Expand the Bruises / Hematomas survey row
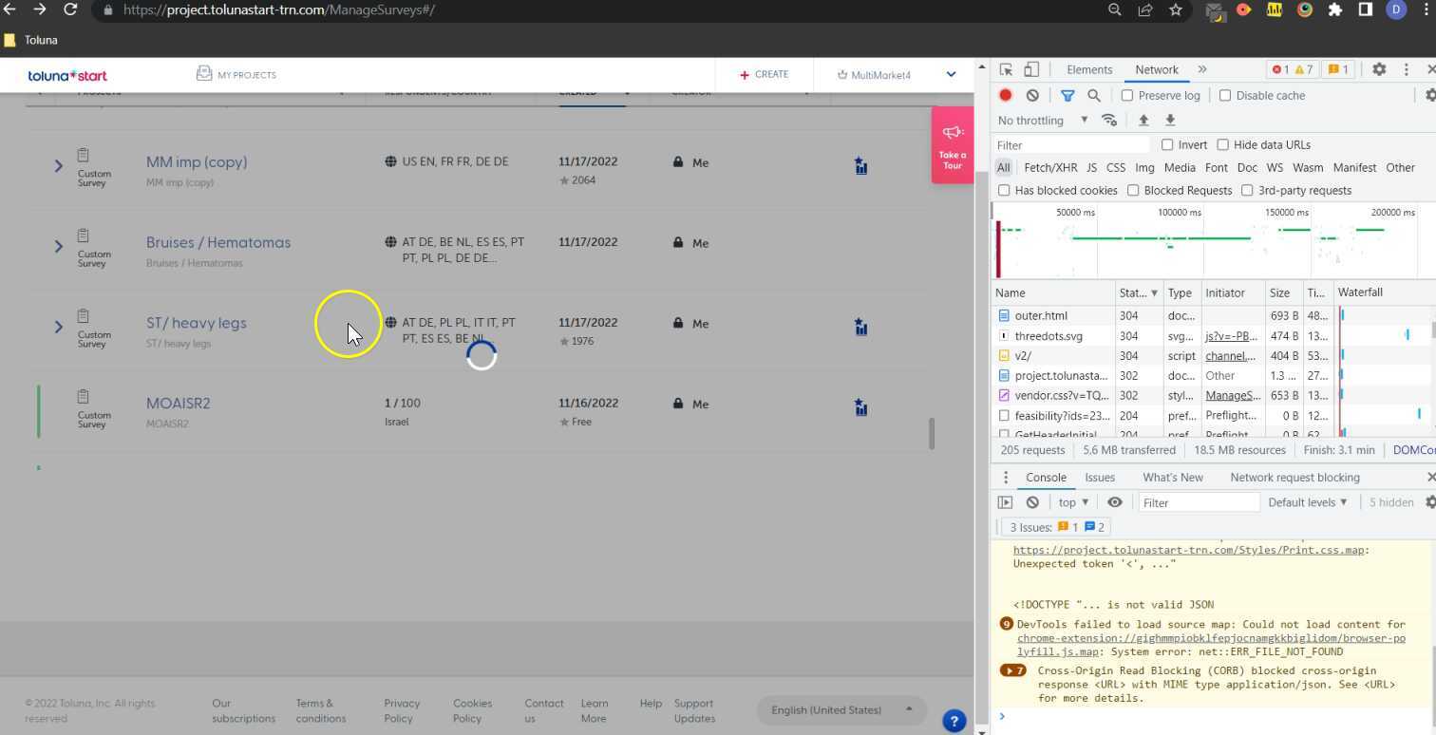Viewport: 1436px width, 735px height. tap(57, 247)
